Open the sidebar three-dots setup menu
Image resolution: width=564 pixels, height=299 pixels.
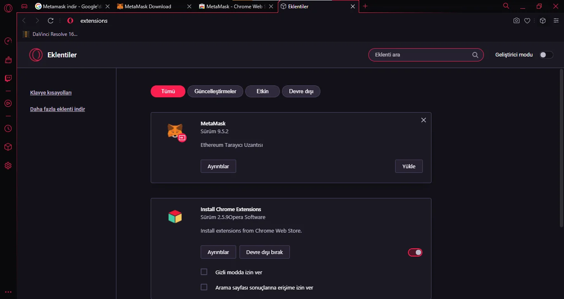(8, 292)
